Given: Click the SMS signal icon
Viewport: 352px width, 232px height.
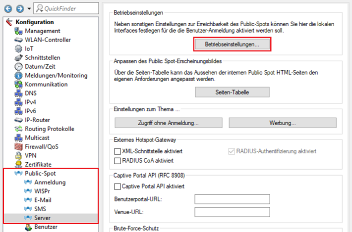Looking at the screenshot, I should tap(28, 209).
